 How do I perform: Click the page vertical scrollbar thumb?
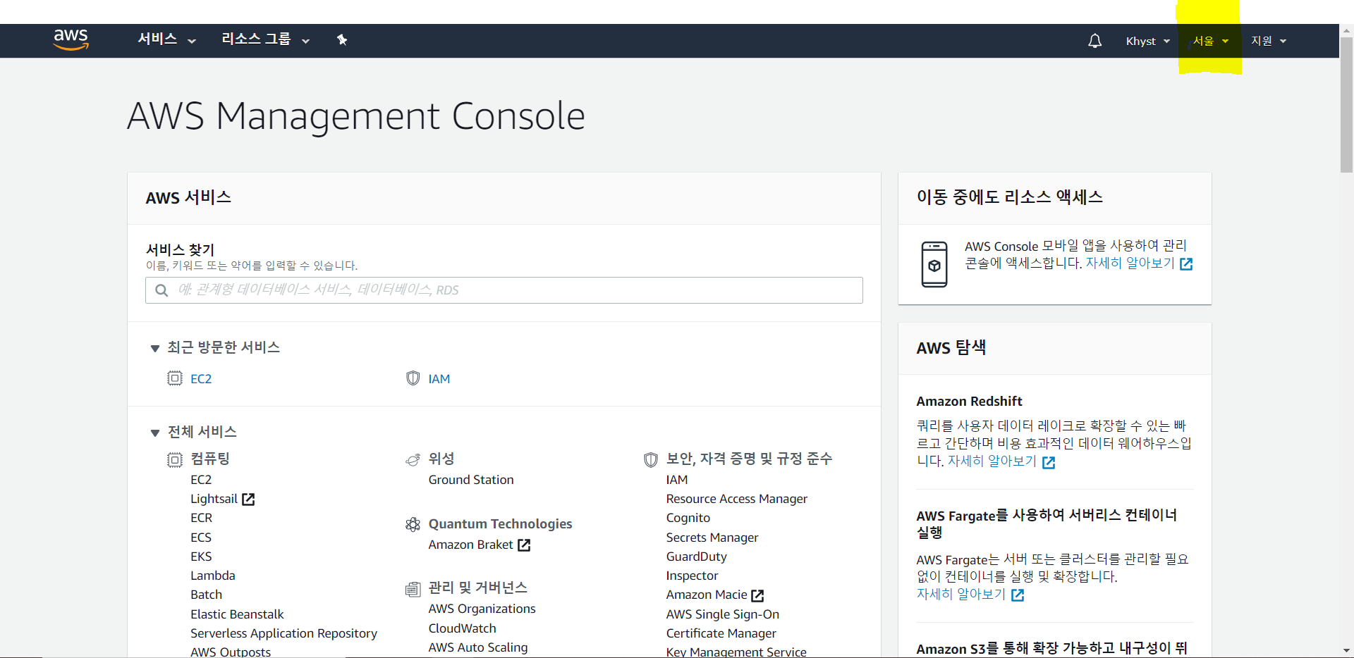tap(1346, 104)
